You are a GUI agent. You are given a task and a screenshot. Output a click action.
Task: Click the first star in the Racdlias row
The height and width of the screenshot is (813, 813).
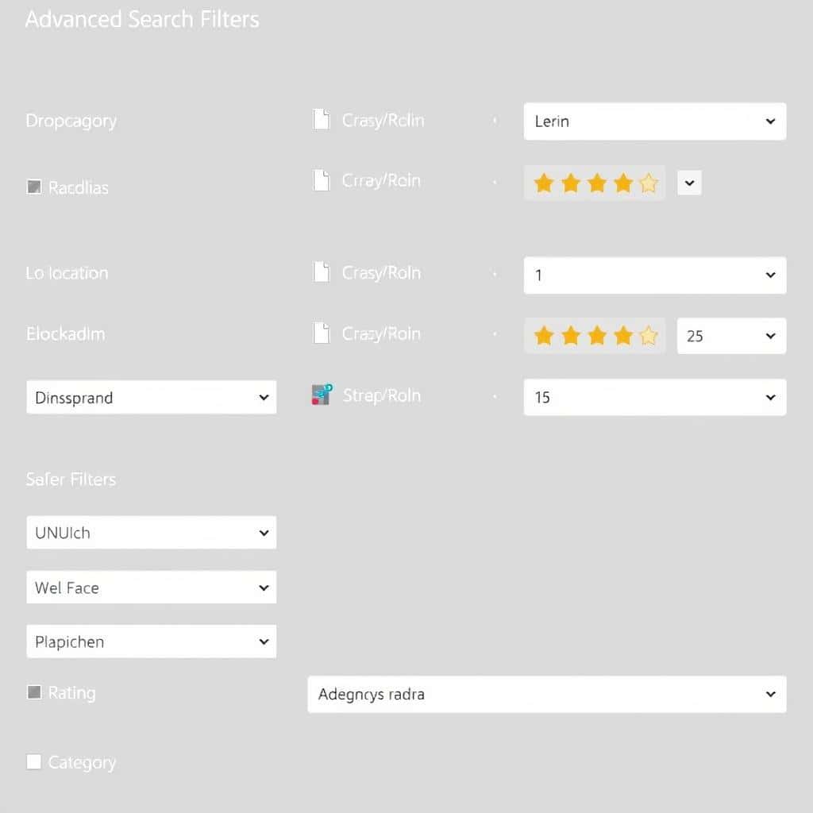click(544, 184)
